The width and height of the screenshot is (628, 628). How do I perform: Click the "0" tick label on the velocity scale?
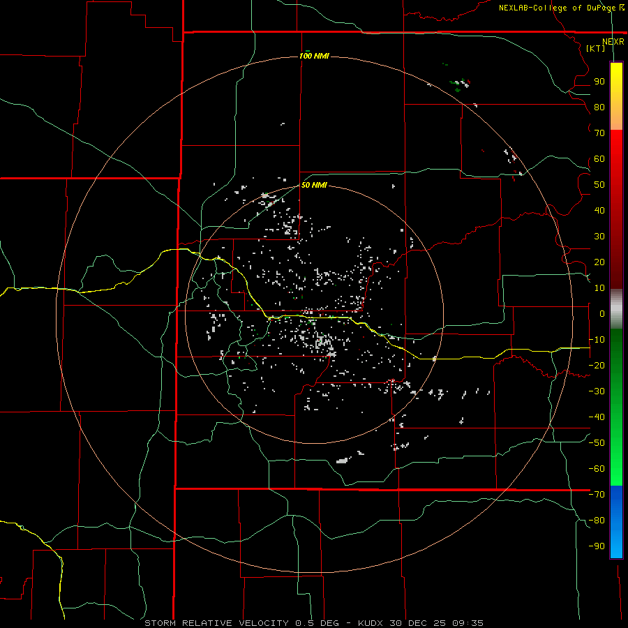click(x=602, y=313)
